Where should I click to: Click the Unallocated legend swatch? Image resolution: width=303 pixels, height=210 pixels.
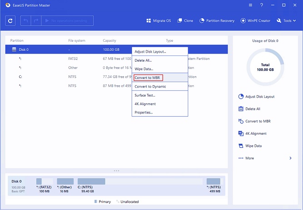[x=118, y=201]
